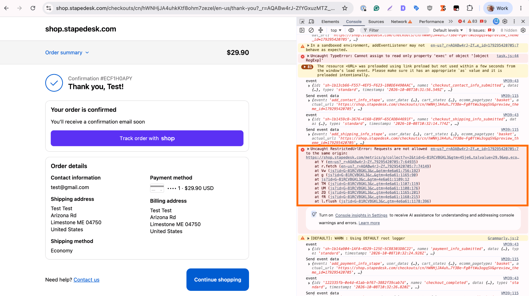Viewport: 529px width, 296px height.
Task: Open the task.js:44 source link
Action: pos(507,56)
